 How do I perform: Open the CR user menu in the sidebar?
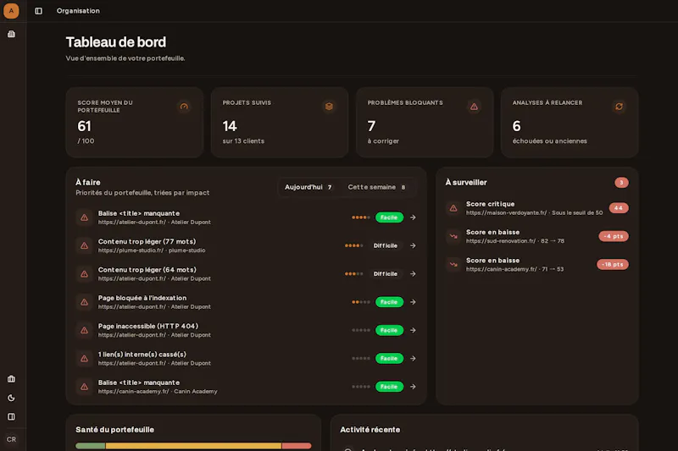point(11,439)
